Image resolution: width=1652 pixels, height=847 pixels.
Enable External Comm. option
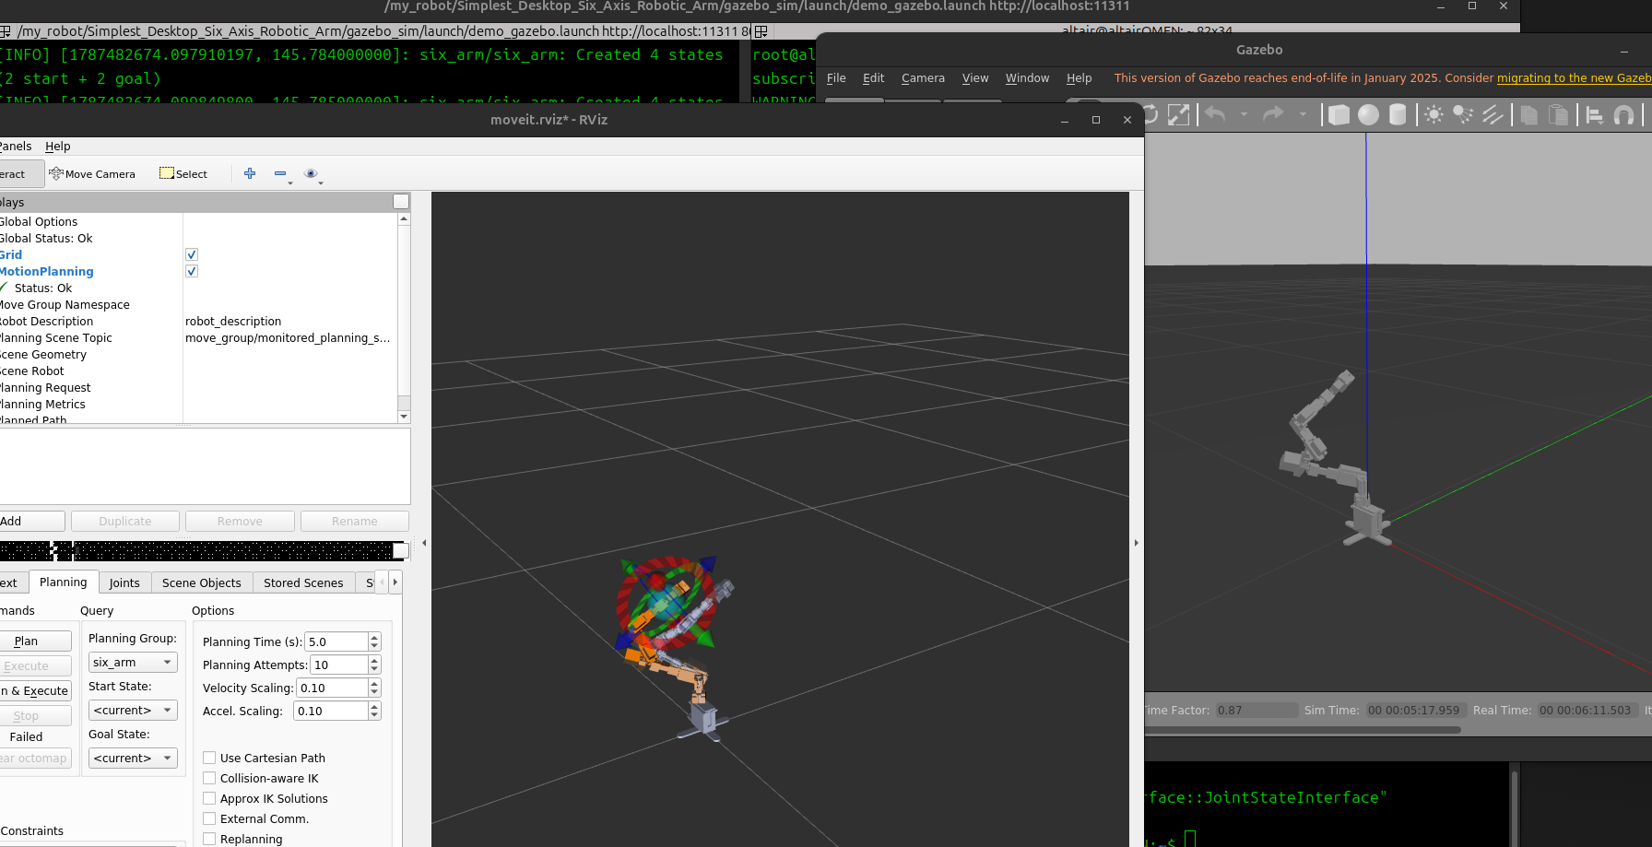[x=209, y=818]
